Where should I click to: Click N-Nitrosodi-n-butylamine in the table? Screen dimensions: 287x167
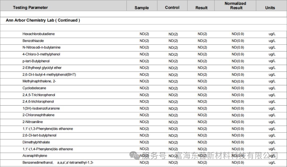pos(41,47)
